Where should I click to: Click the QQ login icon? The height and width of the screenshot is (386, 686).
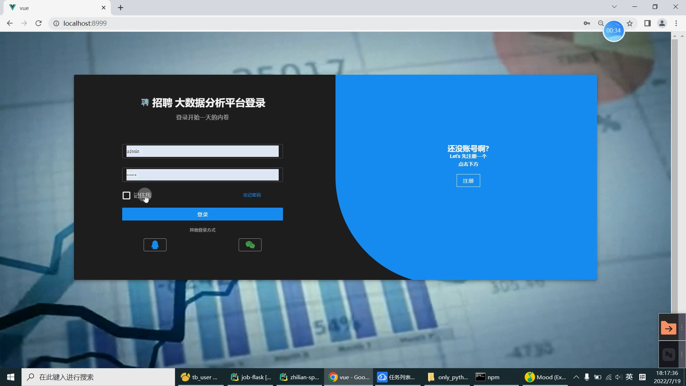[x=155, y=245]
